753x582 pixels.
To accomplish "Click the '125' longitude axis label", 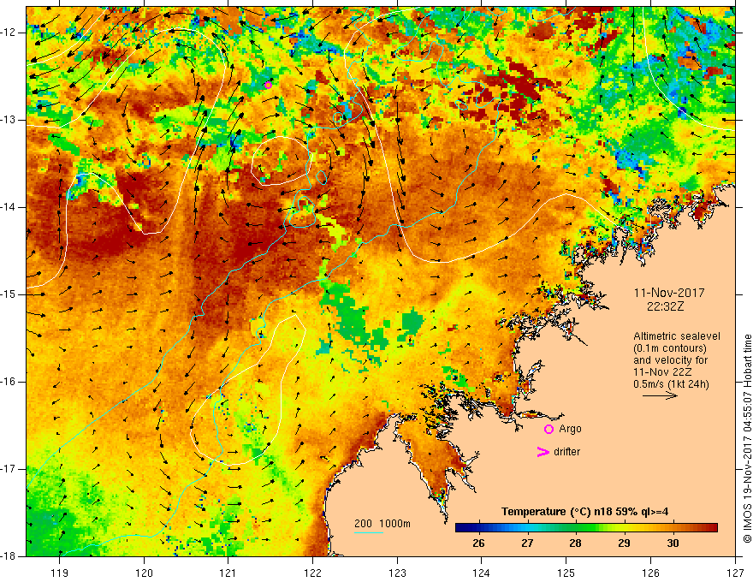I will coord(566,573).
